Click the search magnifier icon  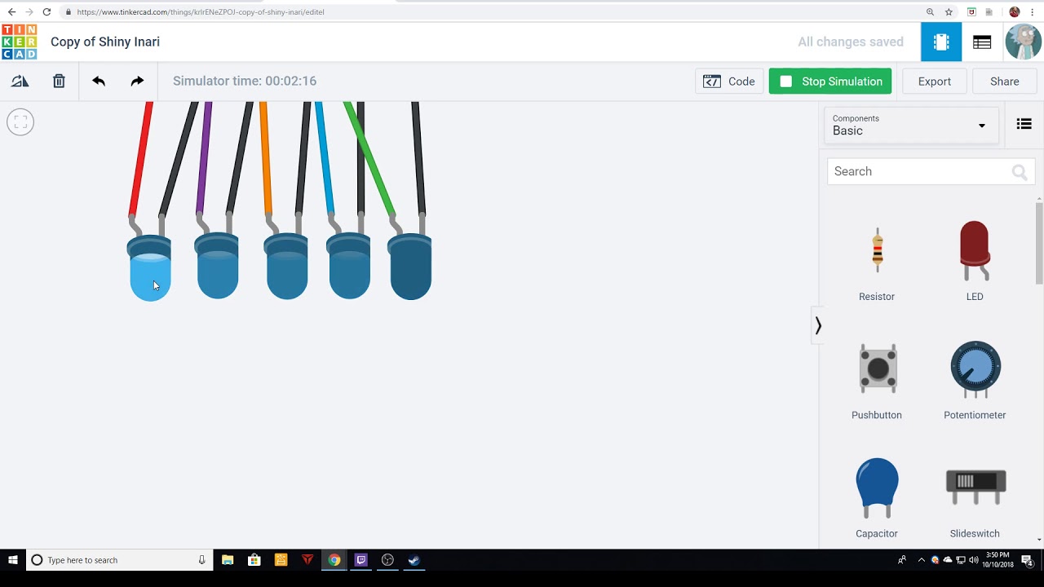[x=1020, y=172]
